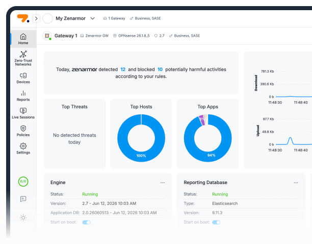Image resolution: width=312 pixels, height=244 pixels.
Task: Switch theme with sun icon
Action: (x=23, y=218)
